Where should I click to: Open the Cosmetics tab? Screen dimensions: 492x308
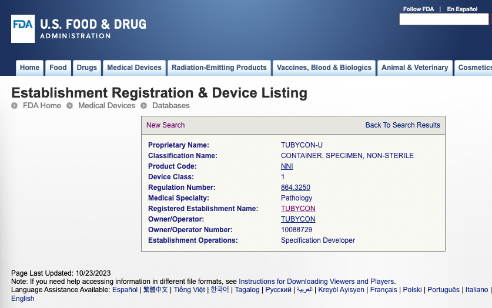[474, 68]
